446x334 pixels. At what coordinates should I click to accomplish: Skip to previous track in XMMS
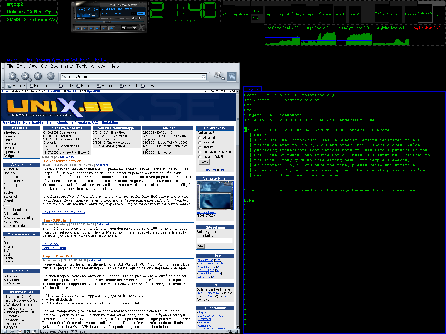78,28
